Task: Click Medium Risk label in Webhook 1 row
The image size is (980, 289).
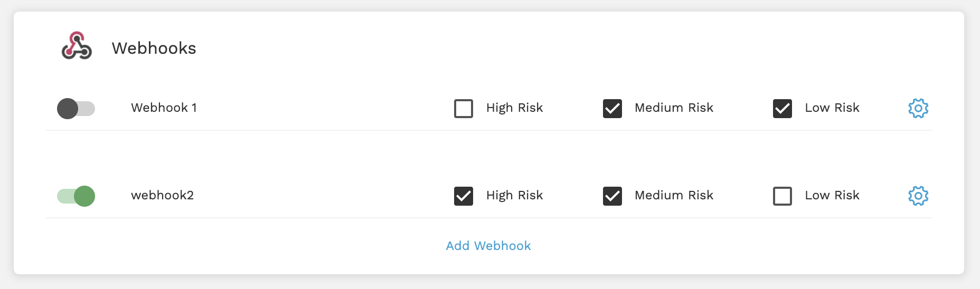Action: [x=674, y=108]
